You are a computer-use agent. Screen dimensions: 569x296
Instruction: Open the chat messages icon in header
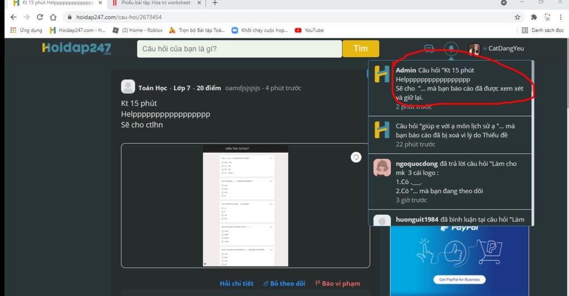430,49
